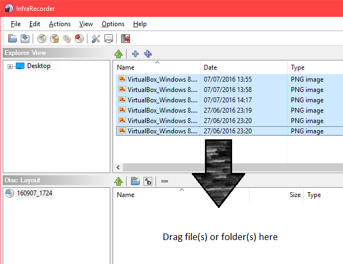Go up one folder in Explorer View

point(119,54)
